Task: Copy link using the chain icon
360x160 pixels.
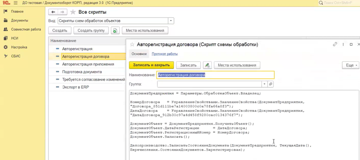Action: pyautogui.click(x=335, y=44)
